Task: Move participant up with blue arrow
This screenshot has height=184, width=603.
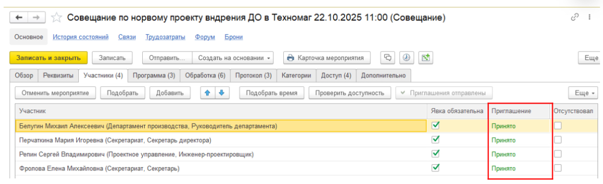Action: pyautogui.click(x=207, y=93)
